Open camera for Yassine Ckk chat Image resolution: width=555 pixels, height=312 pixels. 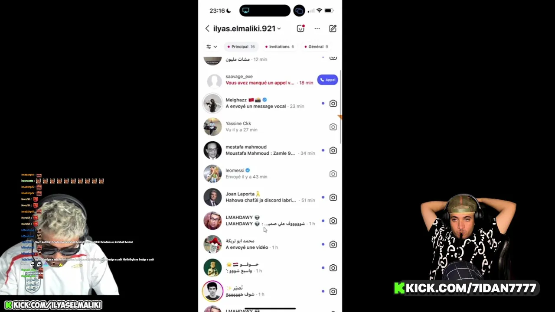tap(333, 127)
